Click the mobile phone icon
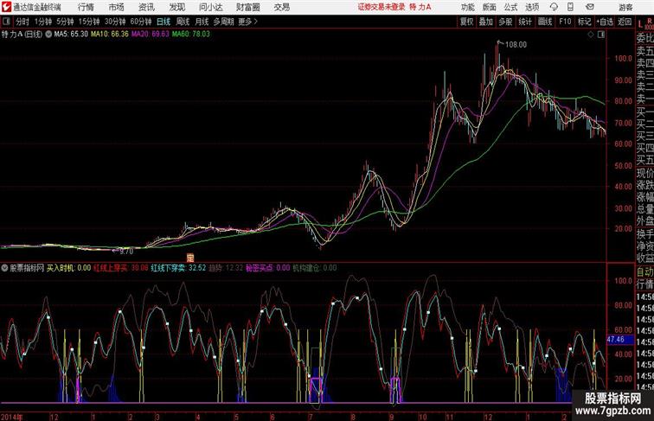The image size is (654, 421). 570,7
